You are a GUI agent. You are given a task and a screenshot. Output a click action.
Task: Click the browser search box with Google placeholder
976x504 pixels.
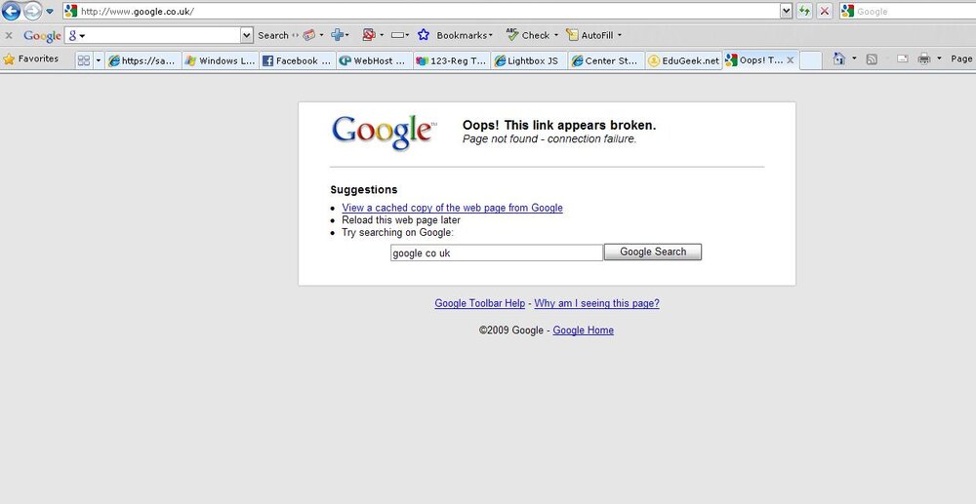915,11
